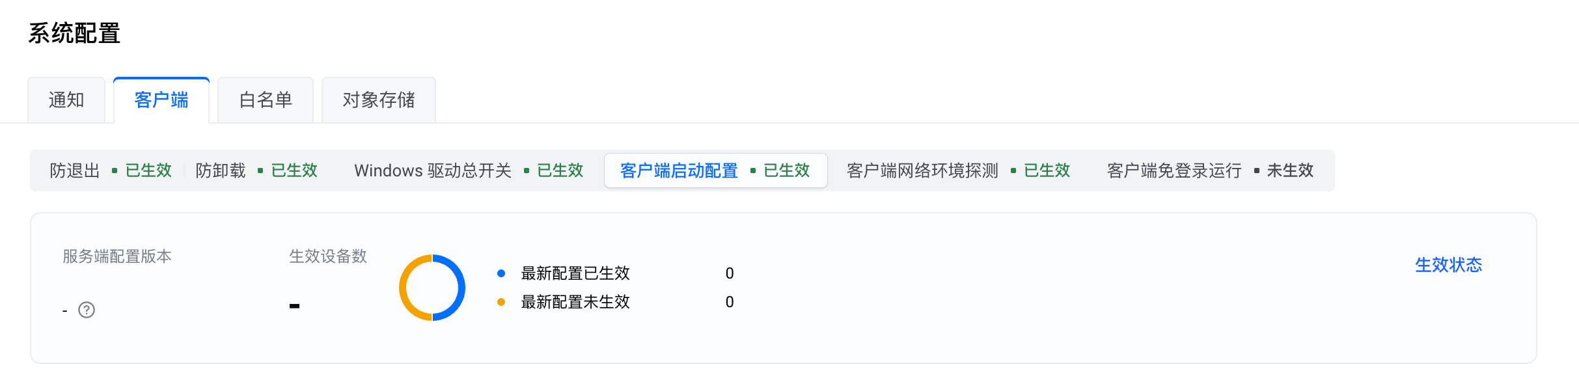Open the 通知 tab
1579x384 pixels.
pos(66,100)
